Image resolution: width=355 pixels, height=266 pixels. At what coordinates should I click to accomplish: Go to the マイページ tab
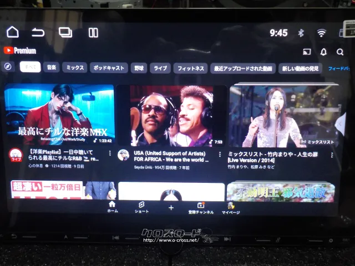point(231,208)
